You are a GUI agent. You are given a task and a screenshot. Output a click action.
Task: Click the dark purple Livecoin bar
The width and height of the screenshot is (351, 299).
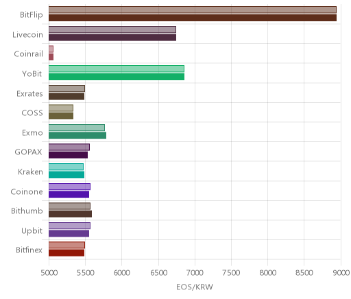[112, 38]
